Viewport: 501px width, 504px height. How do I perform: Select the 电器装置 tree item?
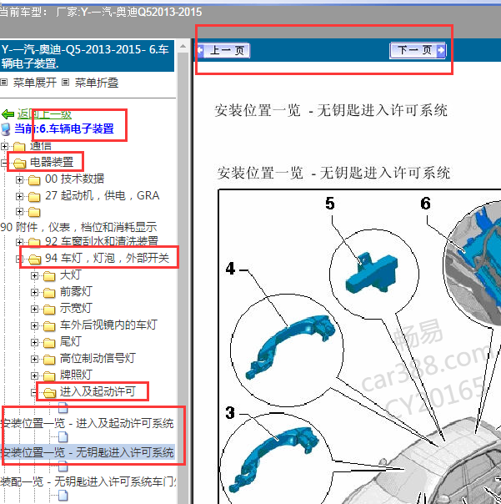coord(52,163)
